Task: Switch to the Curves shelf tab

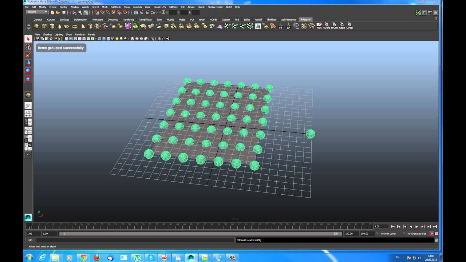Action: coord(51,20)
